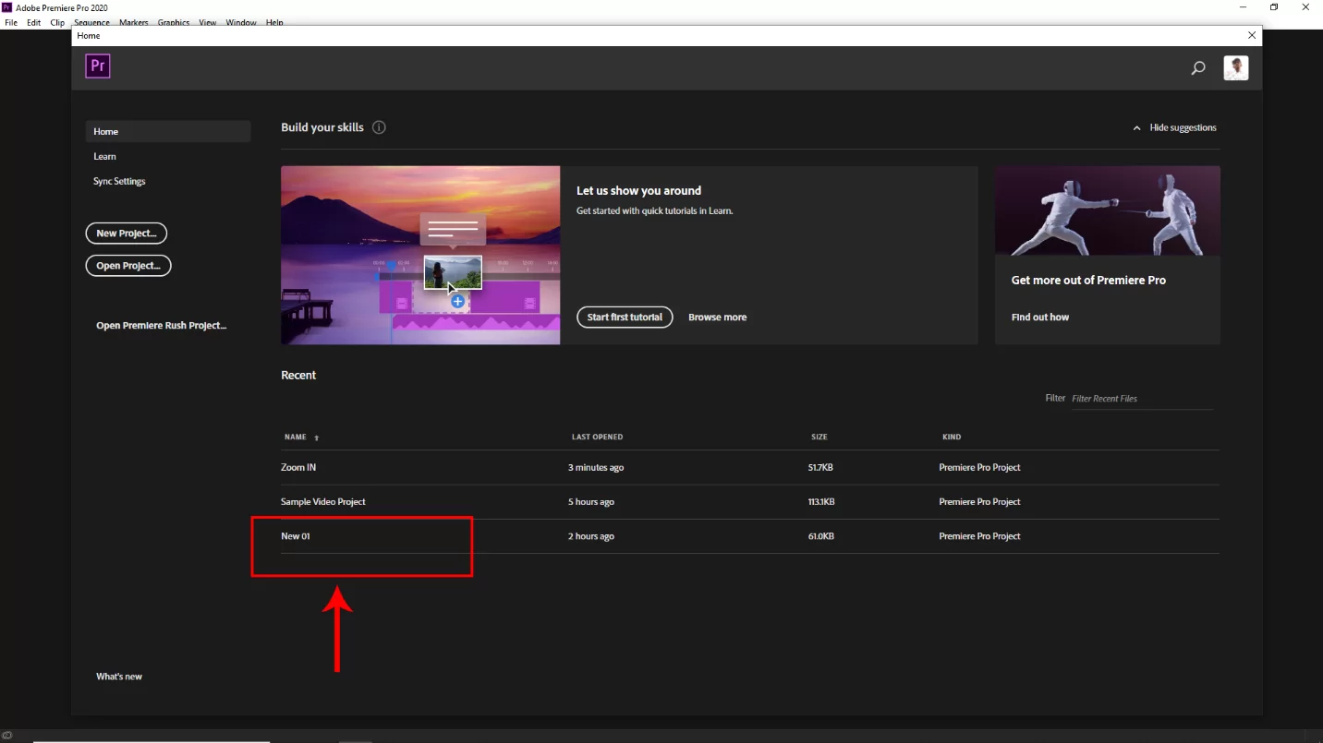
Task: Click Open Premiere Rush Project
Action: point(162,325)
